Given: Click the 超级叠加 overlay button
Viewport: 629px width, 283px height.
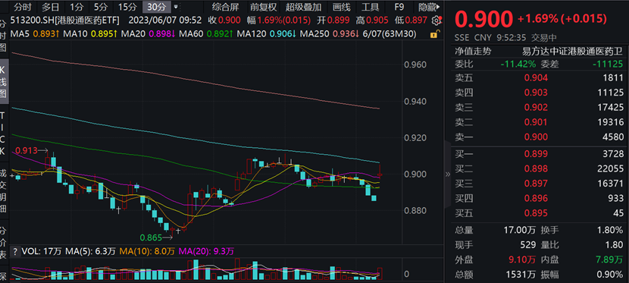Looking at the screenshot, I should 303,7.
